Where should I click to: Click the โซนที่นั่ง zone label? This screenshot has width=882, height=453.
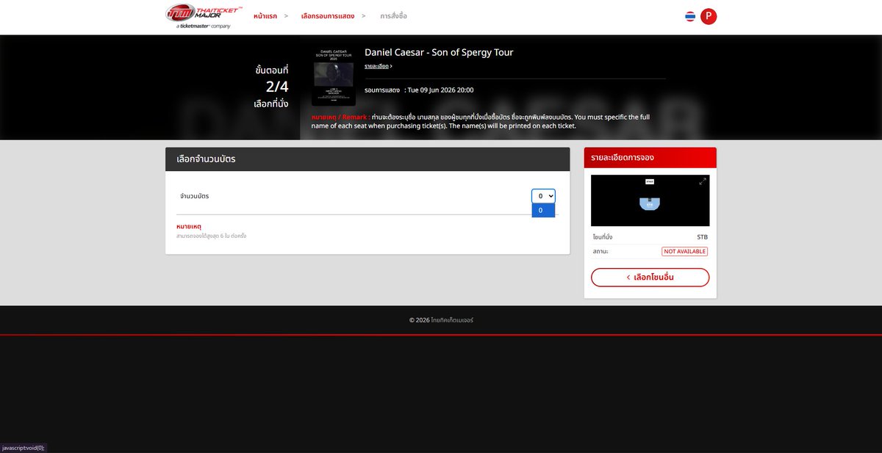coord(603,237)
